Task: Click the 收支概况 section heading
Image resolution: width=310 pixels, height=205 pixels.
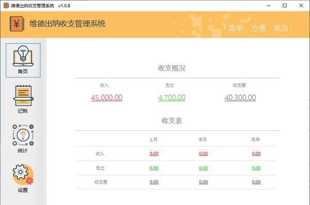Action: [x=172, y=68]
